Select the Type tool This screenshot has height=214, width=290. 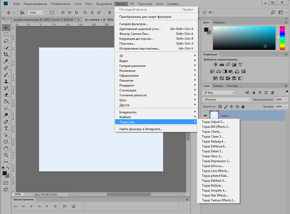[x=6, y=129]
